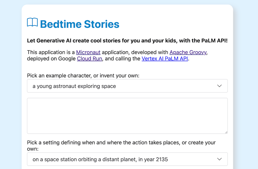The width and height of the screenshot is (258, 169).
Task: Click the paragraph describing the Micronaut application
Action: coord(127,55)
